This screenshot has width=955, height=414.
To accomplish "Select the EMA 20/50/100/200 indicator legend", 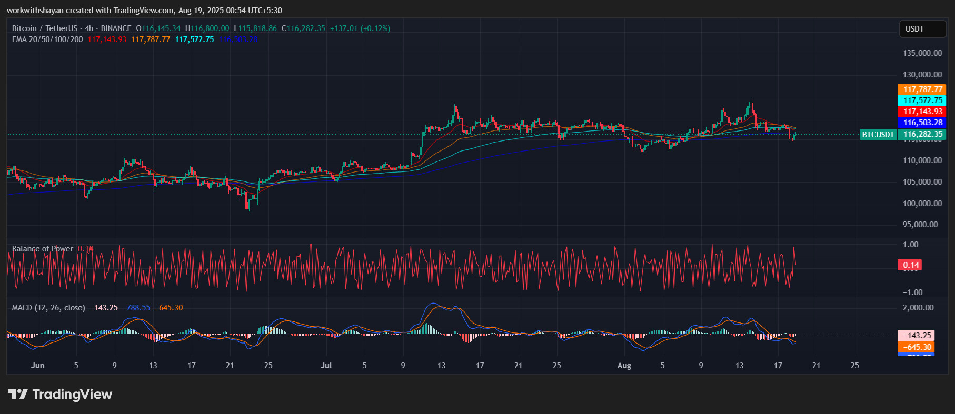I will point(47,39).
